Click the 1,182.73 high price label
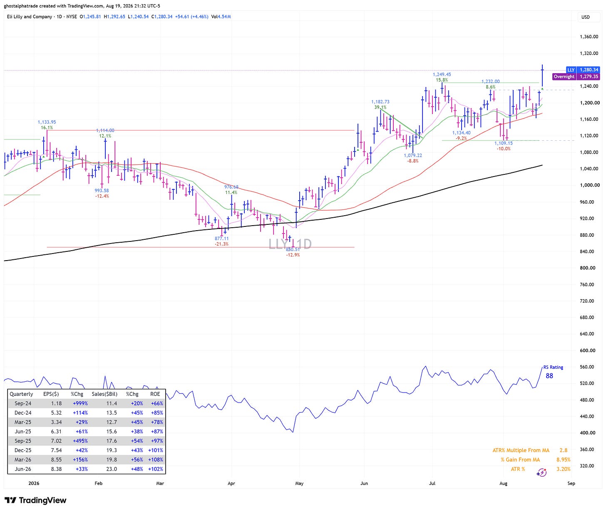 click(380, 102)
